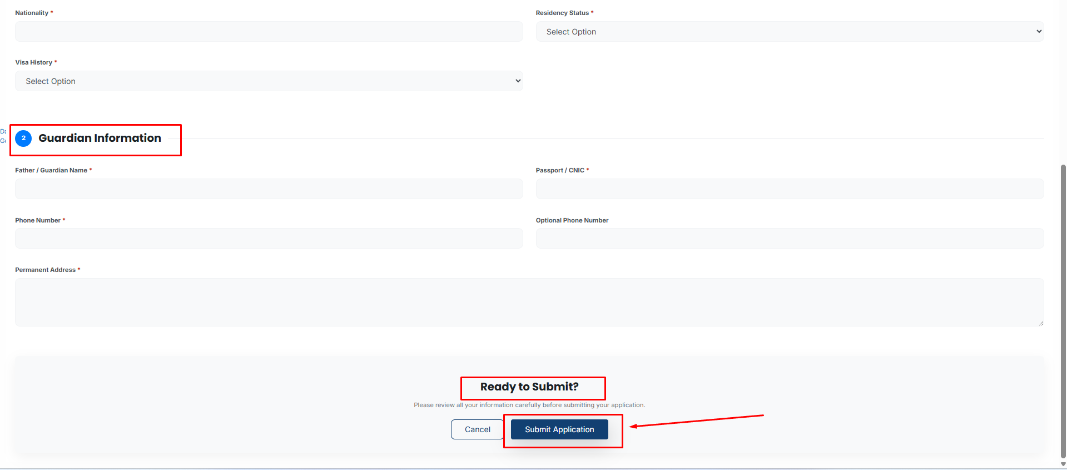Open the Residency Status dropdown
1067x470 pixels.
pos(790,32)
